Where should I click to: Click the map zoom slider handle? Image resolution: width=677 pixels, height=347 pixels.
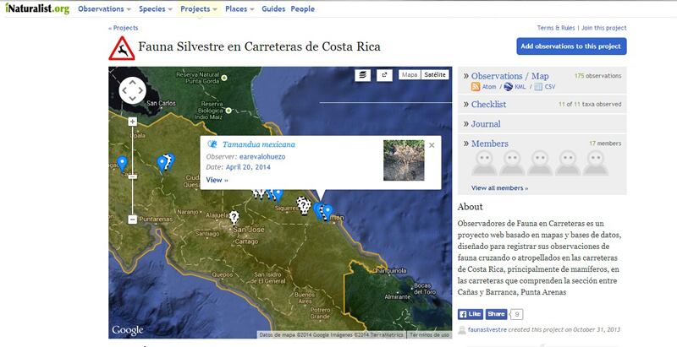click(x=133, y=176)
